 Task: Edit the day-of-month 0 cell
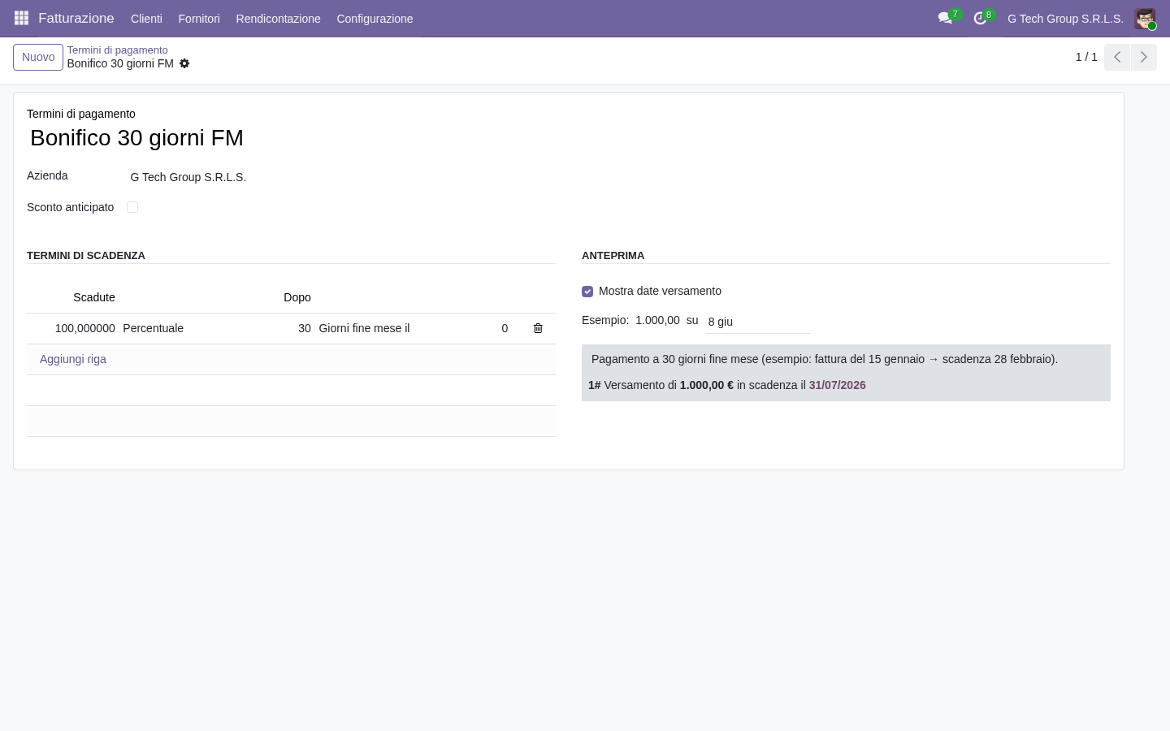(x=505, y=328)
